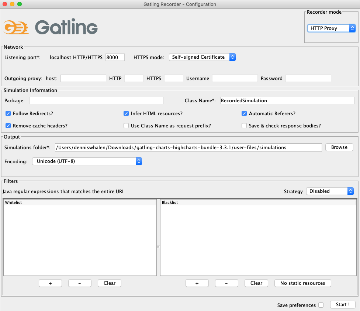Click the outgoing proxy HTTPS port field

(174, 78)
